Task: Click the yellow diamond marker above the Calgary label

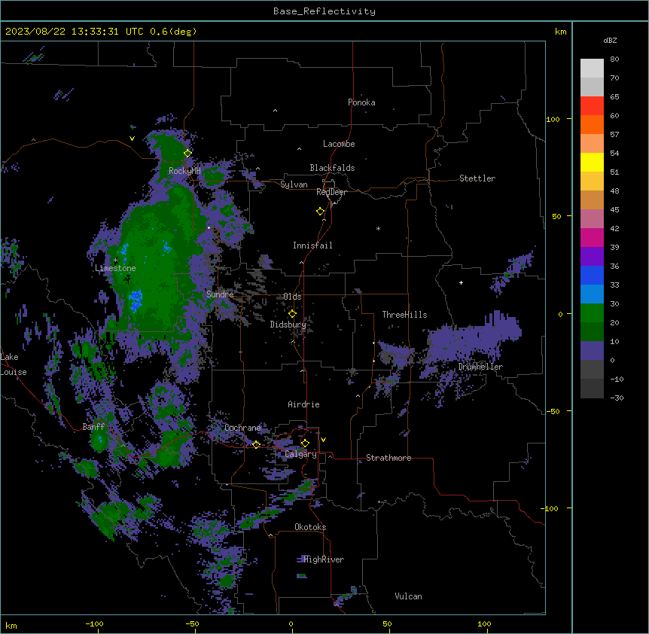Action: pos(305,443)
